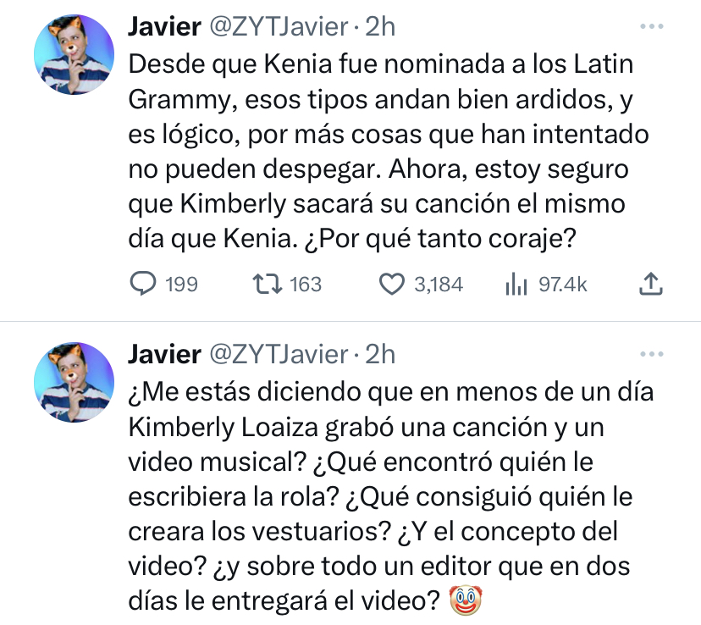Tap the share upload arrow icon
Image resolution: width=701 pixels, height=625 pixels.
click(650, 285)
